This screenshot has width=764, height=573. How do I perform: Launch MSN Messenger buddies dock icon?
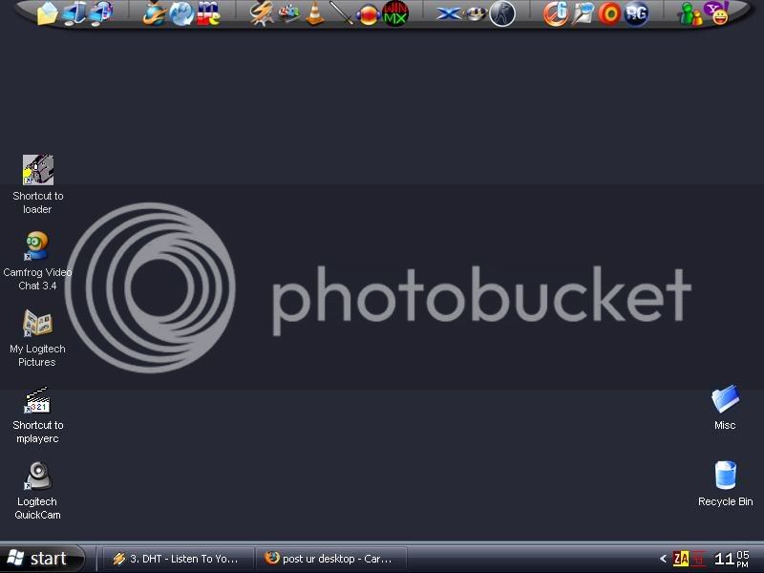(690, 13)
